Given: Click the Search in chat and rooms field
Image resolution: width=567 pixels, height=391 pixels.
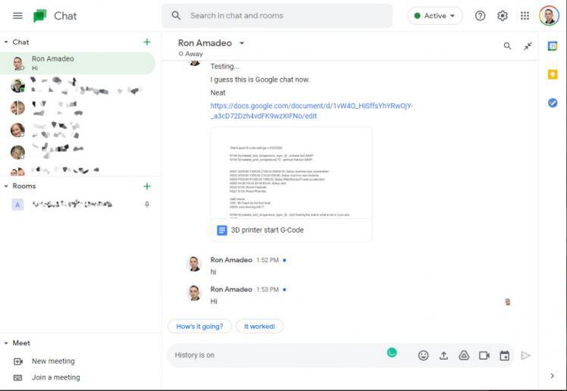Looking at the screenshot, I should [x=277, y=16].
